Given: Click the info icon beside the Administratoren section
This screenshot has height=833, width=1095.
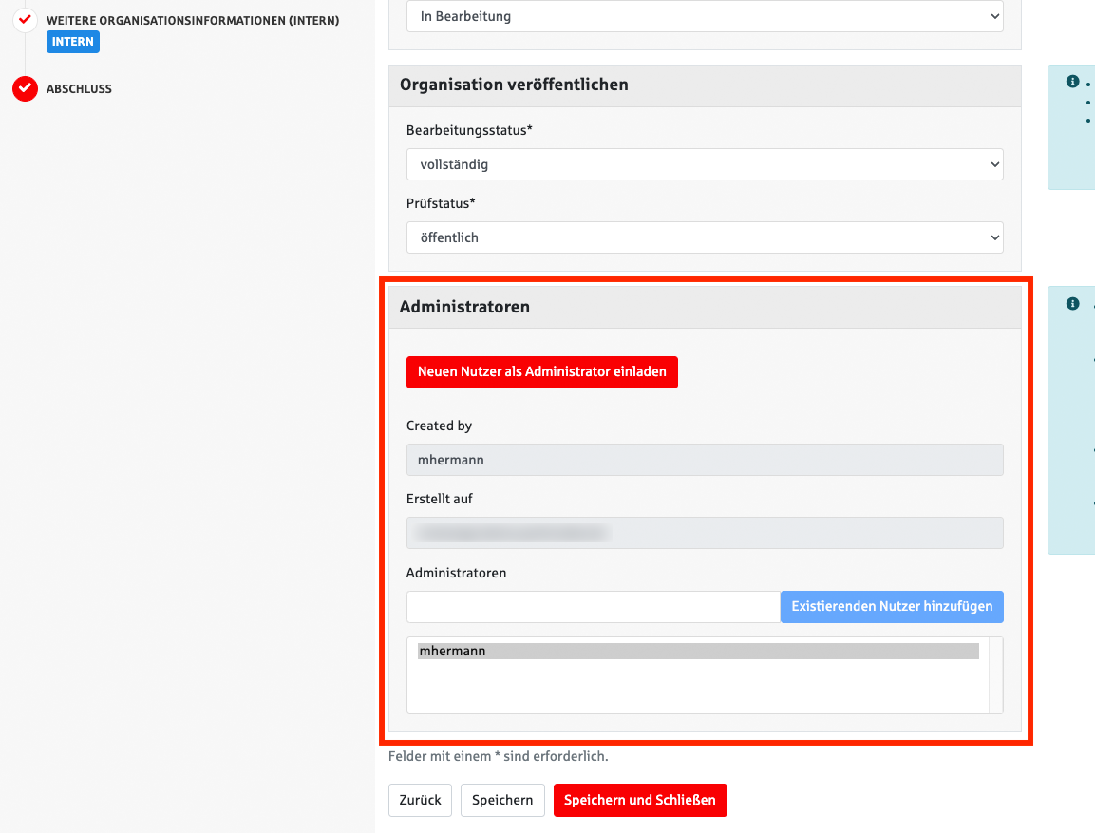Looking at the screenshot, I should tap(1072, 304).
